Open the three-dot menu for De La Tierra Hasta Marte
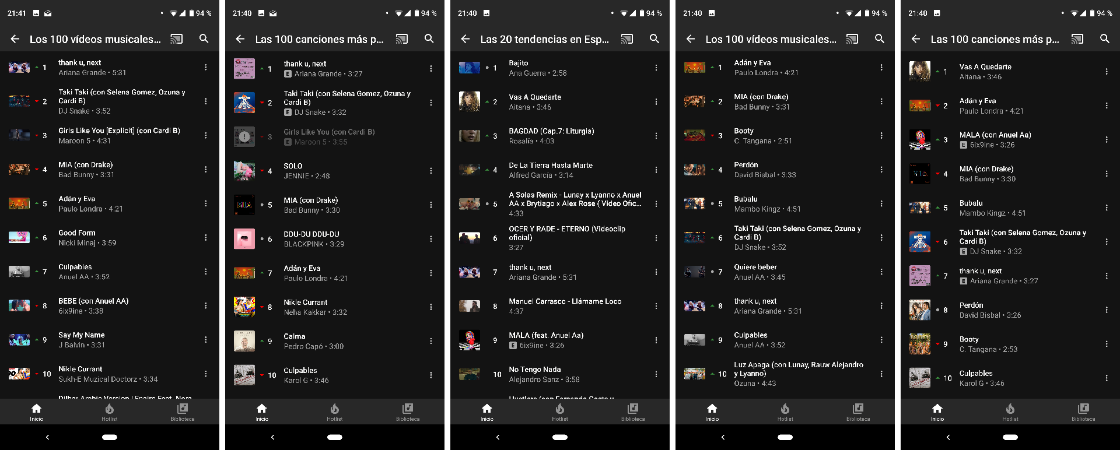The image size is (1120, 450). 656,170
